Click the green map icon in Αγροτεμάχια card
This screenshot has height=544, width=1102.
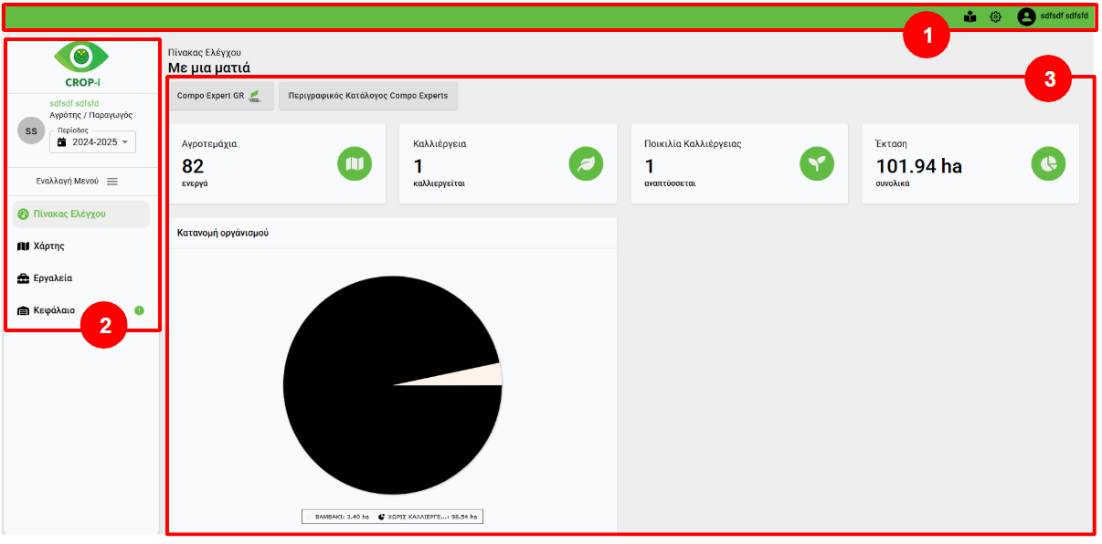[x=355, y=164]
